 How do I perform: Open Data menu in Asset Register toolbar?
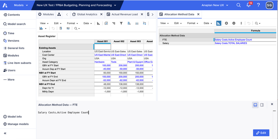pyautogui.click(x=87, y=23)
